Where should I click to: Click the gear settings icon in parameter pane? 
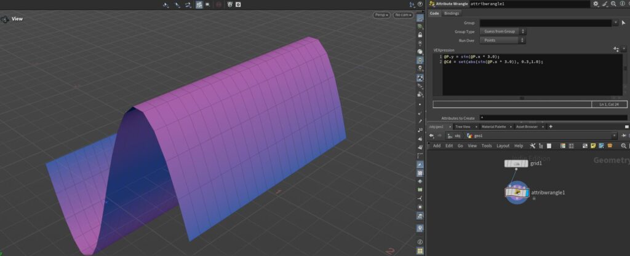(x=596, y=4)
